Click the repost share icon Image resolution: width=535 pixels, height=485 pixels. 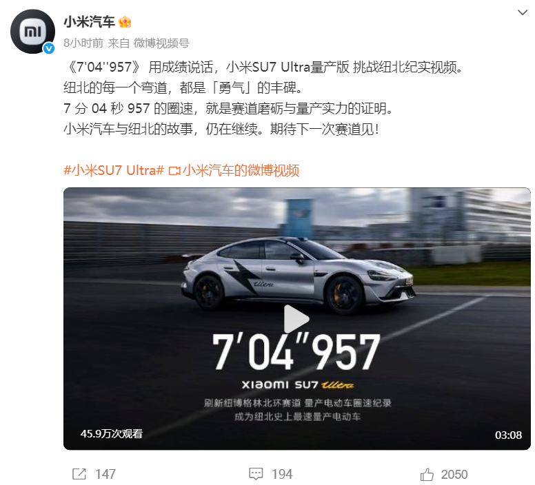(x=79, y=474)
